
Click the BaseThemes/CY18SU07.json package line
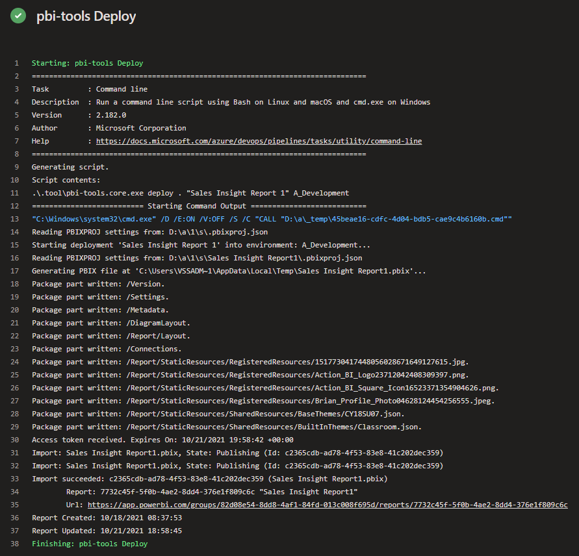[218, 414]
